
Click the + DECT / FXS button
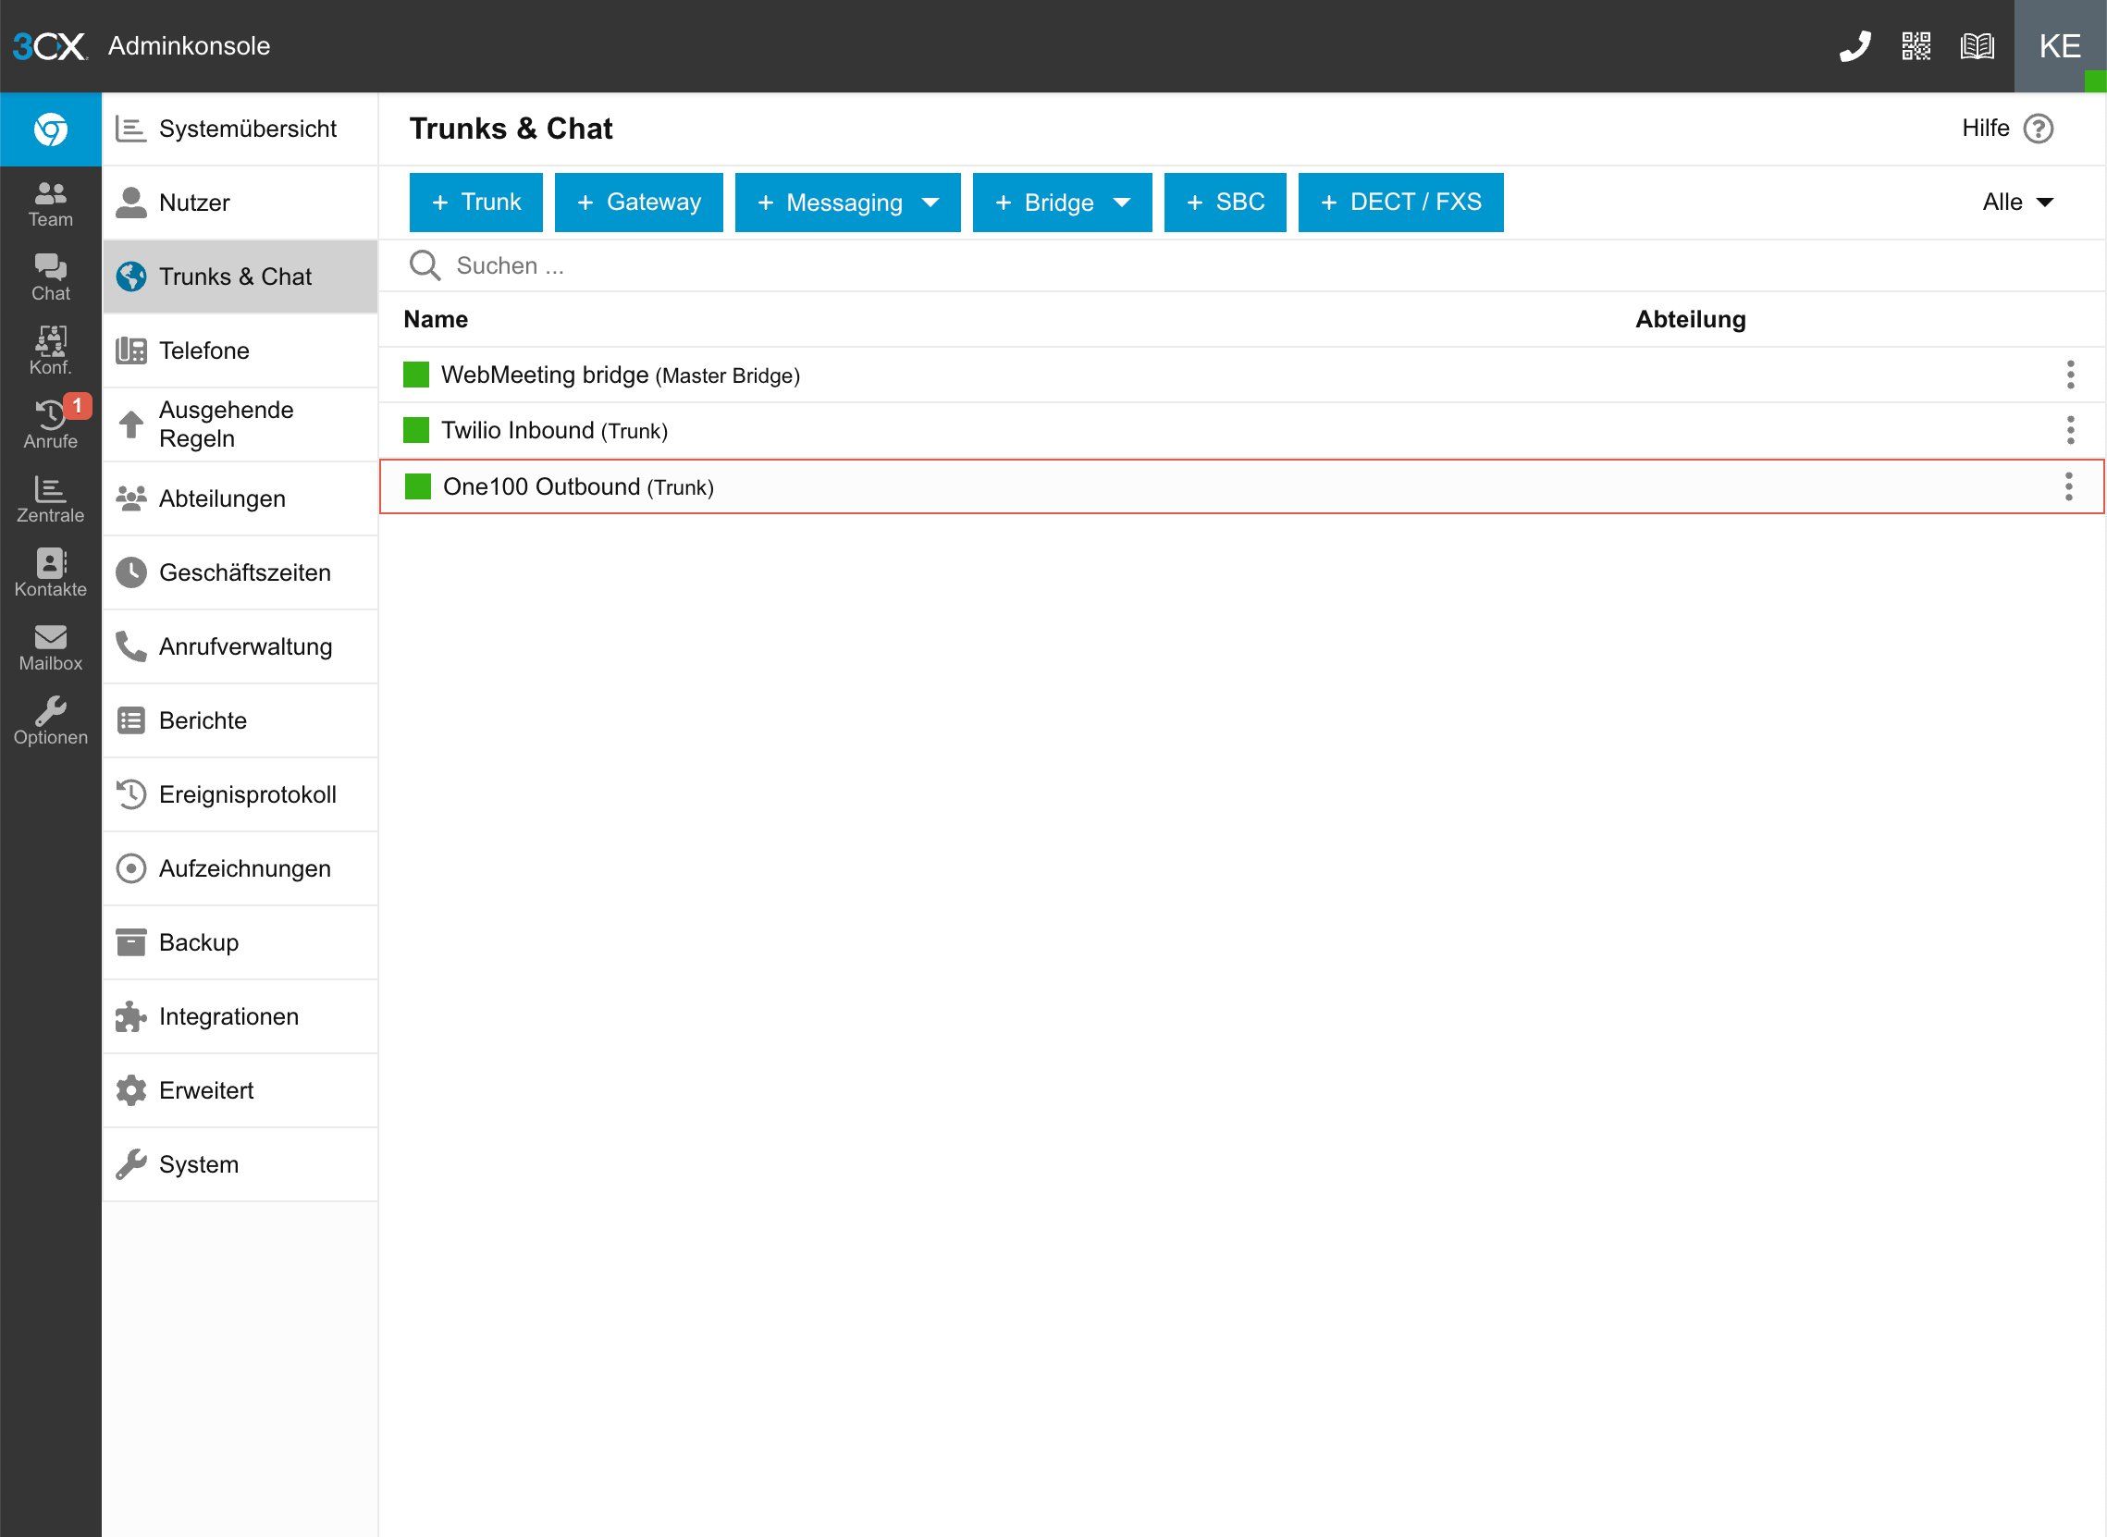[x=1400, y=202]
